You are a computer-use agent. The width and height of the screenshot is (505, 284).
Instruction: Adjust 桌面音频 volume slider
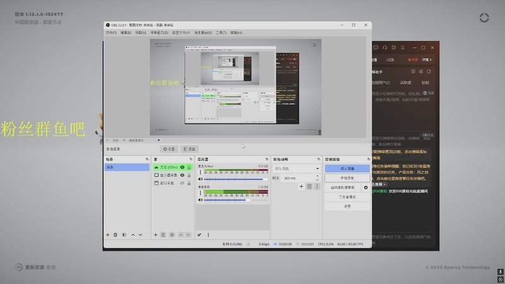[235, 200]
